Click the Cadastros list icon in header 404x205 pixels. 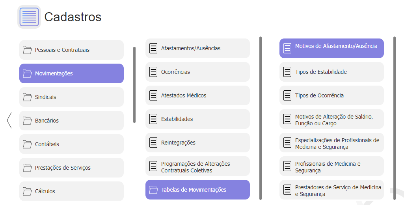[x=29, y=17]
